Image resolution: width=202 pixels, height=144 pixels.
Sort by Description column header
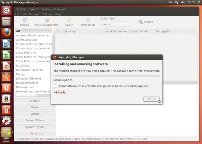(x=176, y=32)
